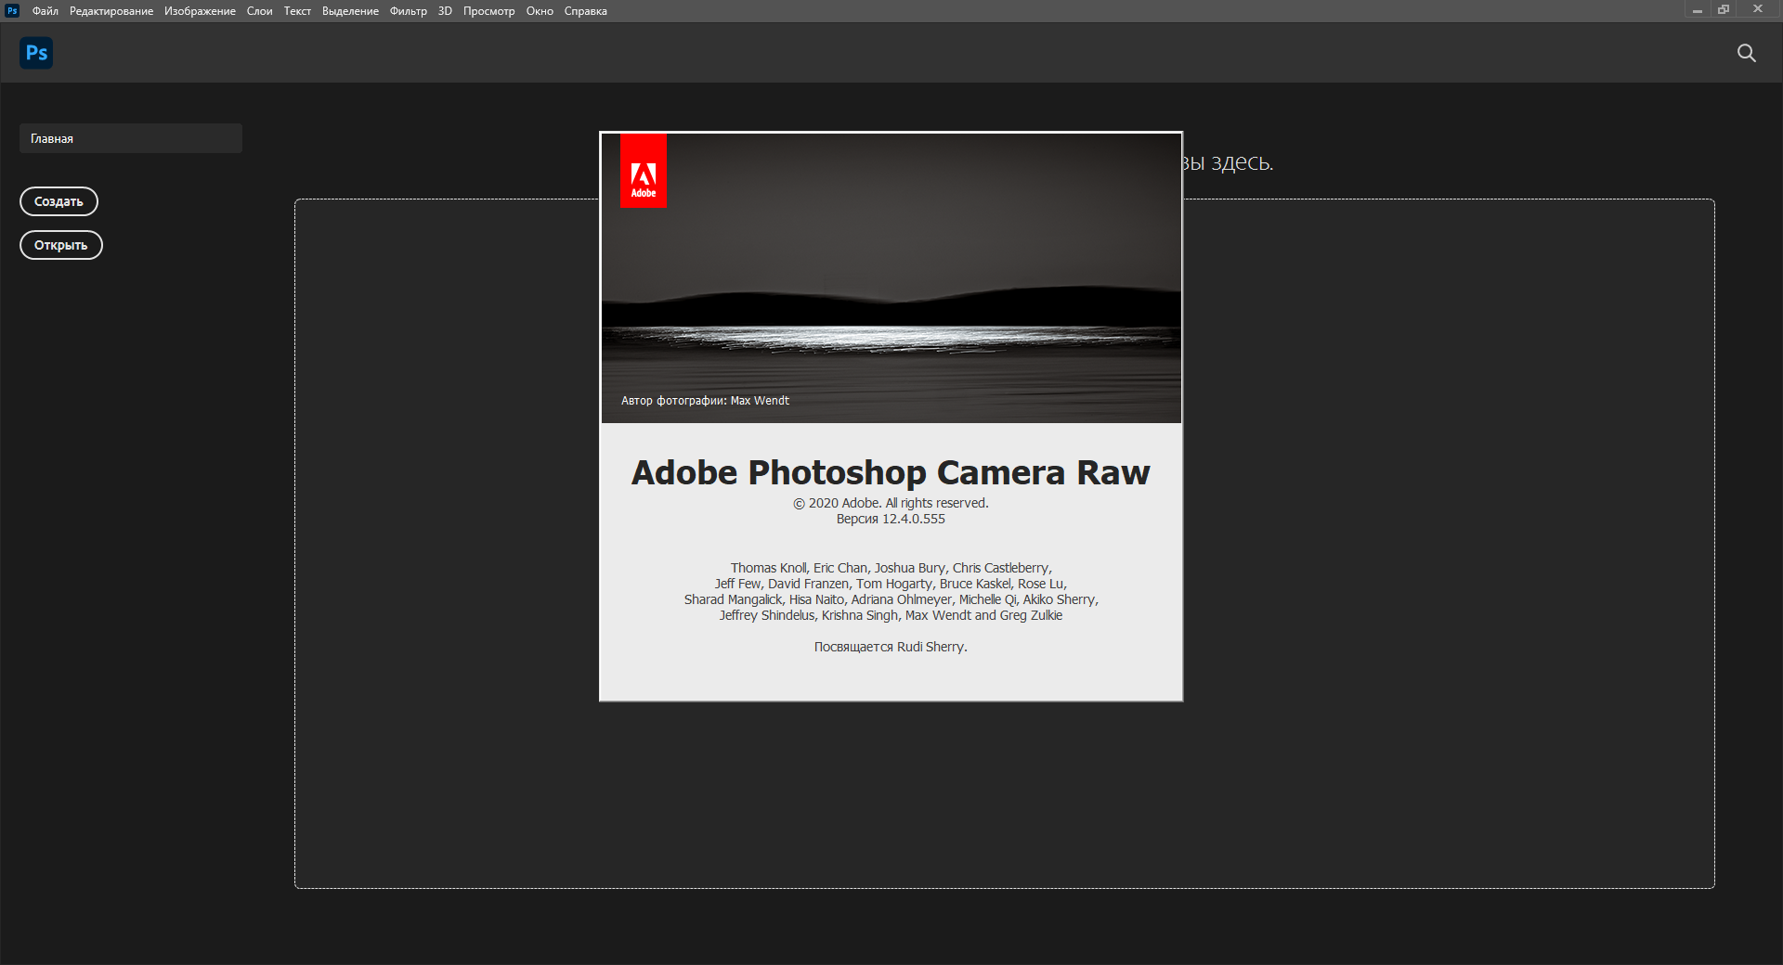Restore down the Photoshop window

(x=1724, y=10)
